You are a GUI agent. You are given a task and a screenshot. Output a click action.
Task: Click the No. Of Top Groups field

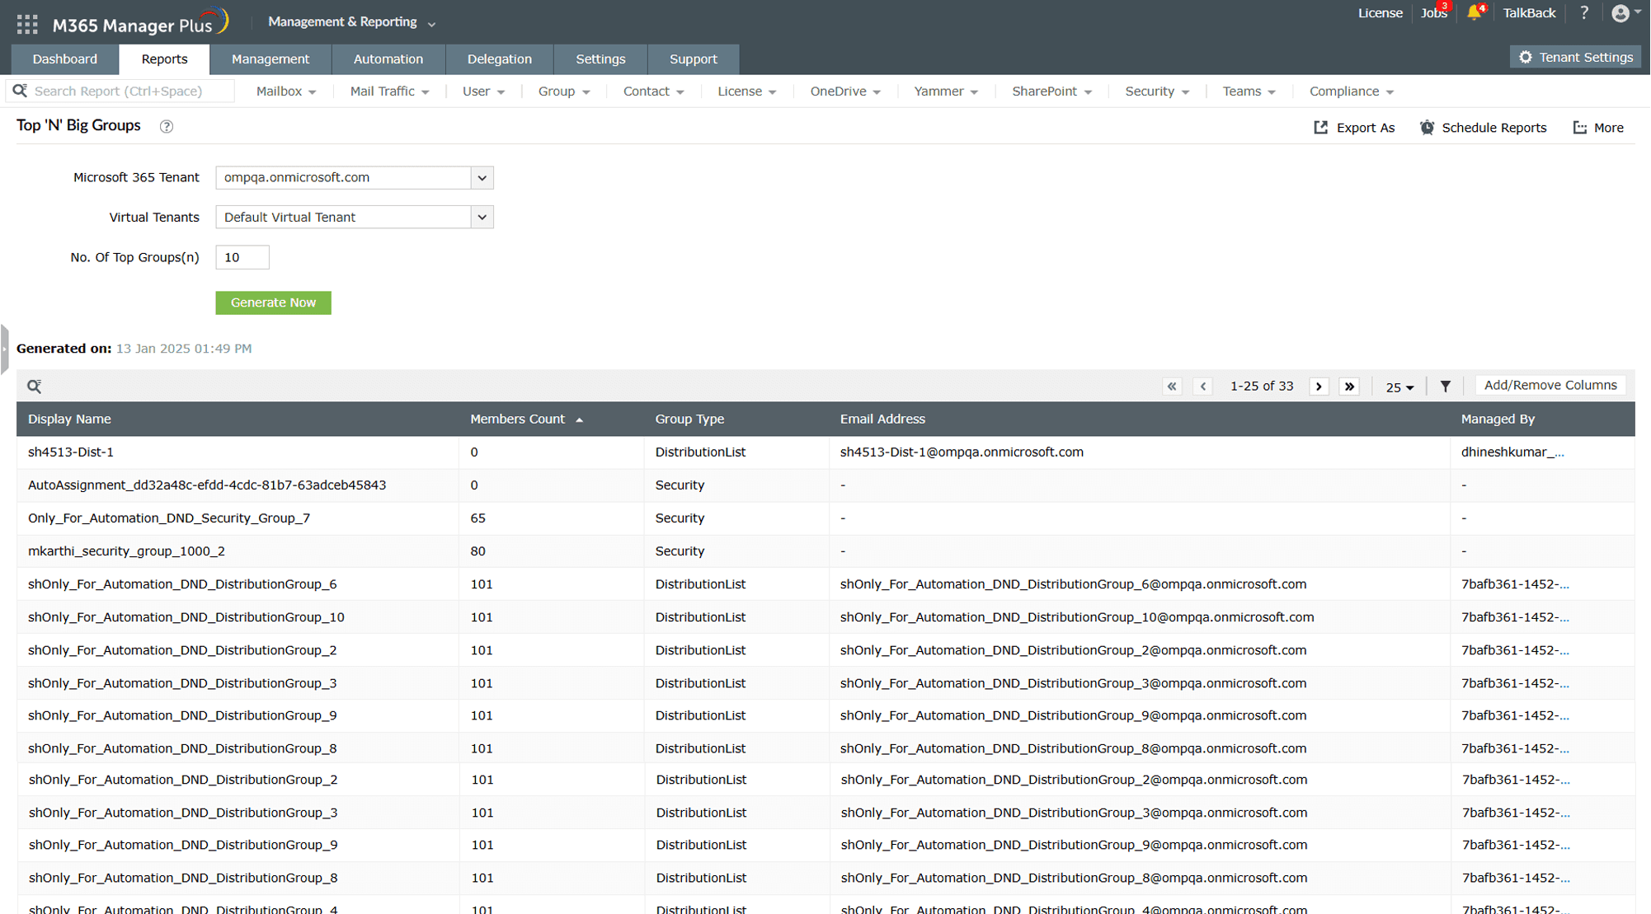tap(242, 257)
